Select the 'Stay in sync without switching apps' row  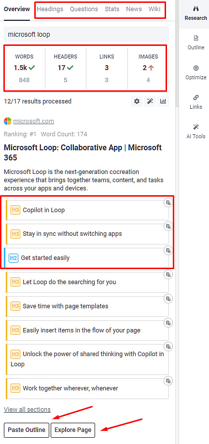tap(87, 234)
